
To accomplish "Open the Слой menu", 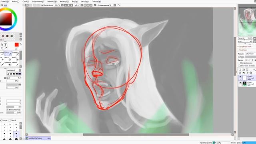I will tap(26, 1).
